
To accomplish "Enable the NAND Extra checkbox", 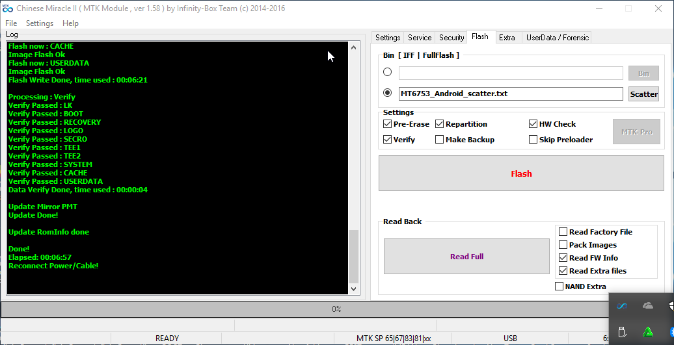I will click(x=559, y=287).
